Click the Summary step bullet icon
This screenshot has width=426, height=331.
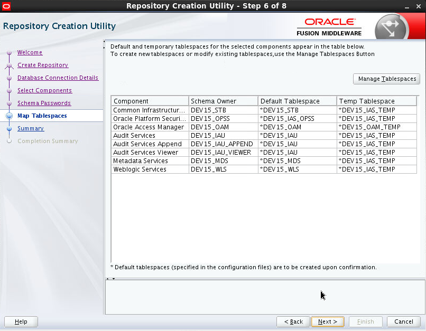click(9, 129)
